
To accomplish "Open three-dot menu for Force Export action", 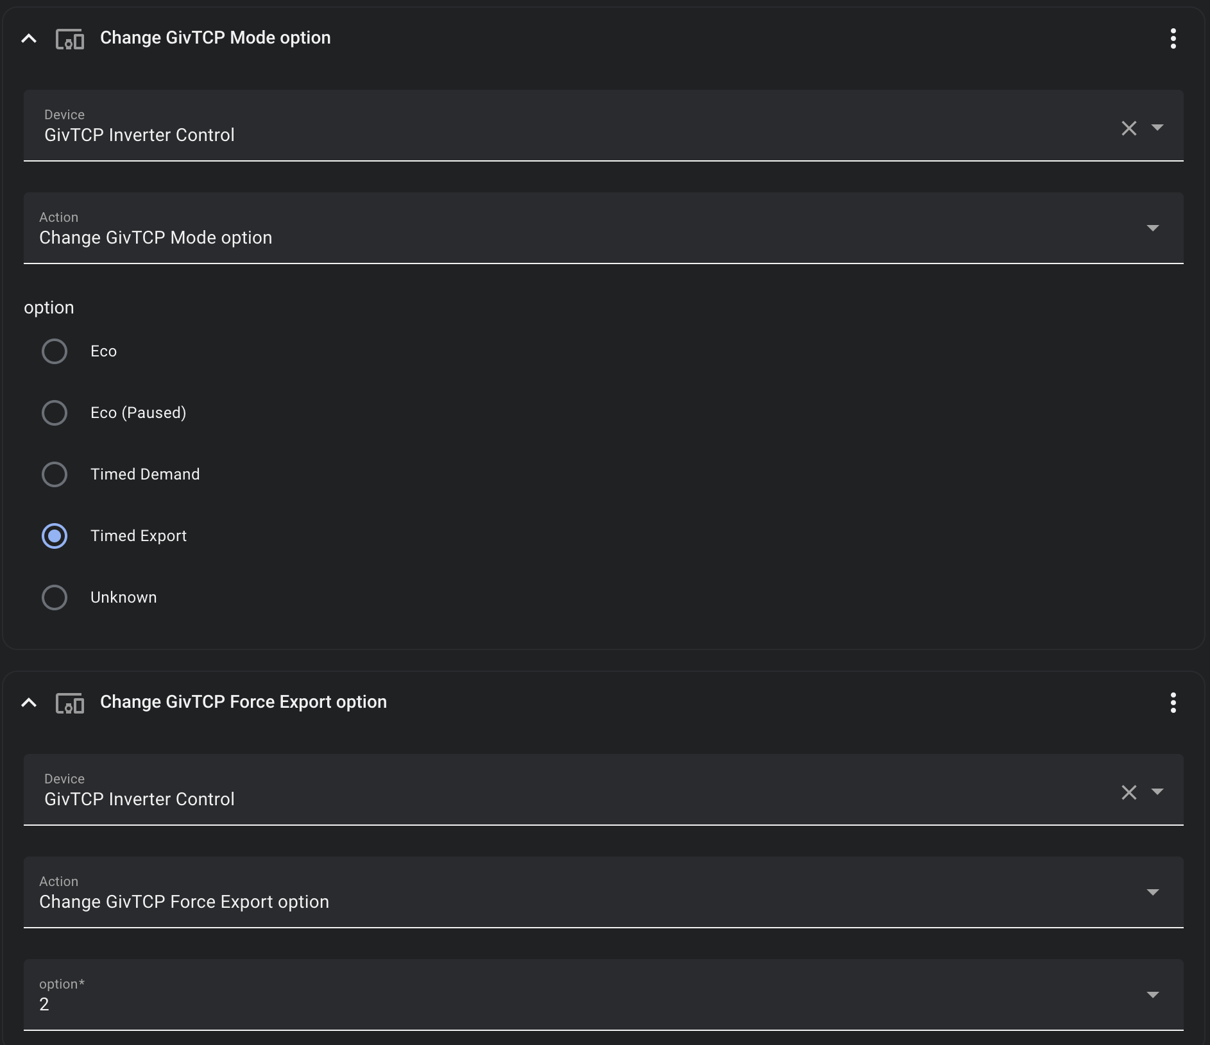I will pyautogui.click(x=1173, y=703).
